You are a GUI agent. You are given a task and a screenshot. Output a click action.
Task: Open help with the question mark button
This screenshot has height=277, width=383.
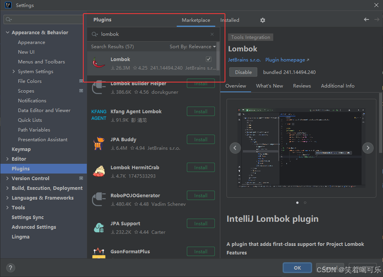point(10,268)
